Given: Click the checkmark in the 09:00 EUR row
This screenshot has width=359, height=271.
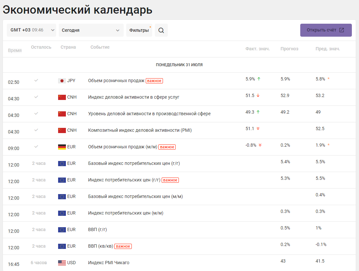Looking at the screenshot, I should 36,146.
